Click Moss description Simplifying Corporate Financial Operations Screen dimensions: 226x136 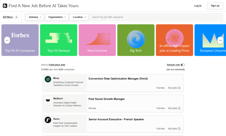(68, 84)
